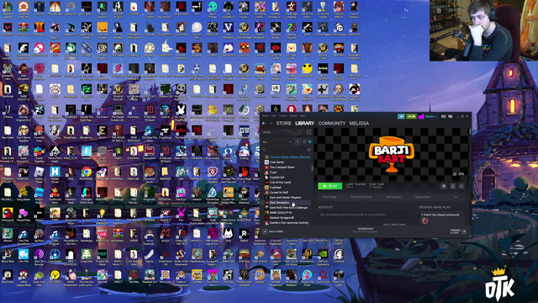
Task: Open the COMMUNITY tab
Action: tap(332, 123)
